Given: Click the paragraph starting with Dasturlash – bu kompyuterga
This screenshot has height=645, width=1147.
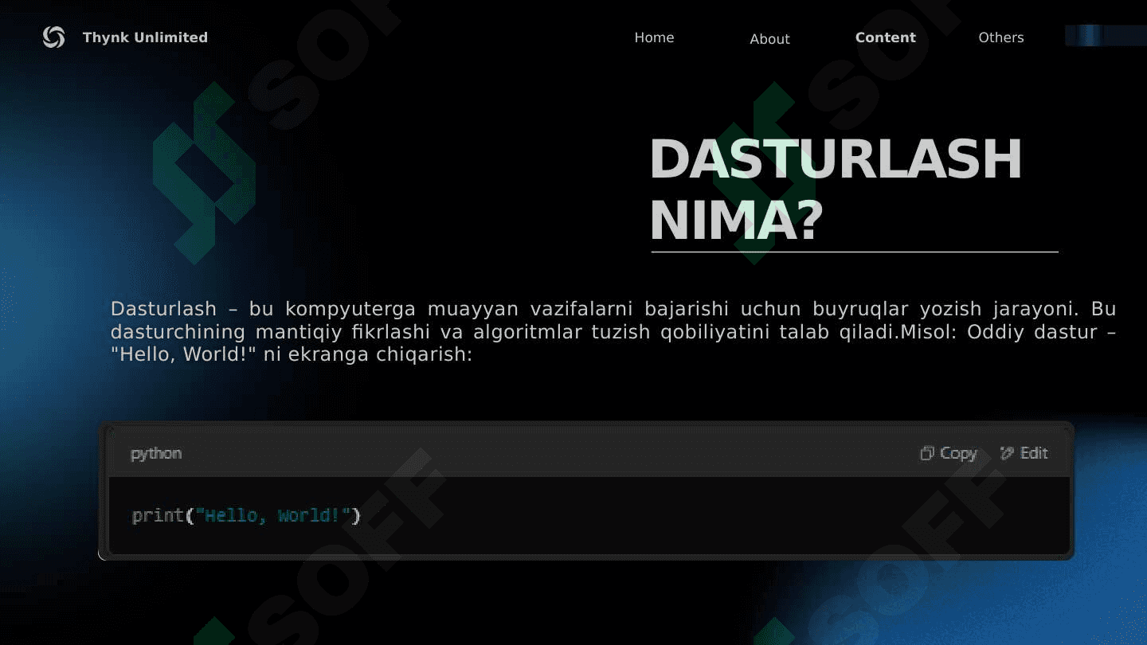Looking at the screenshot, I should [x=613, y=331].
